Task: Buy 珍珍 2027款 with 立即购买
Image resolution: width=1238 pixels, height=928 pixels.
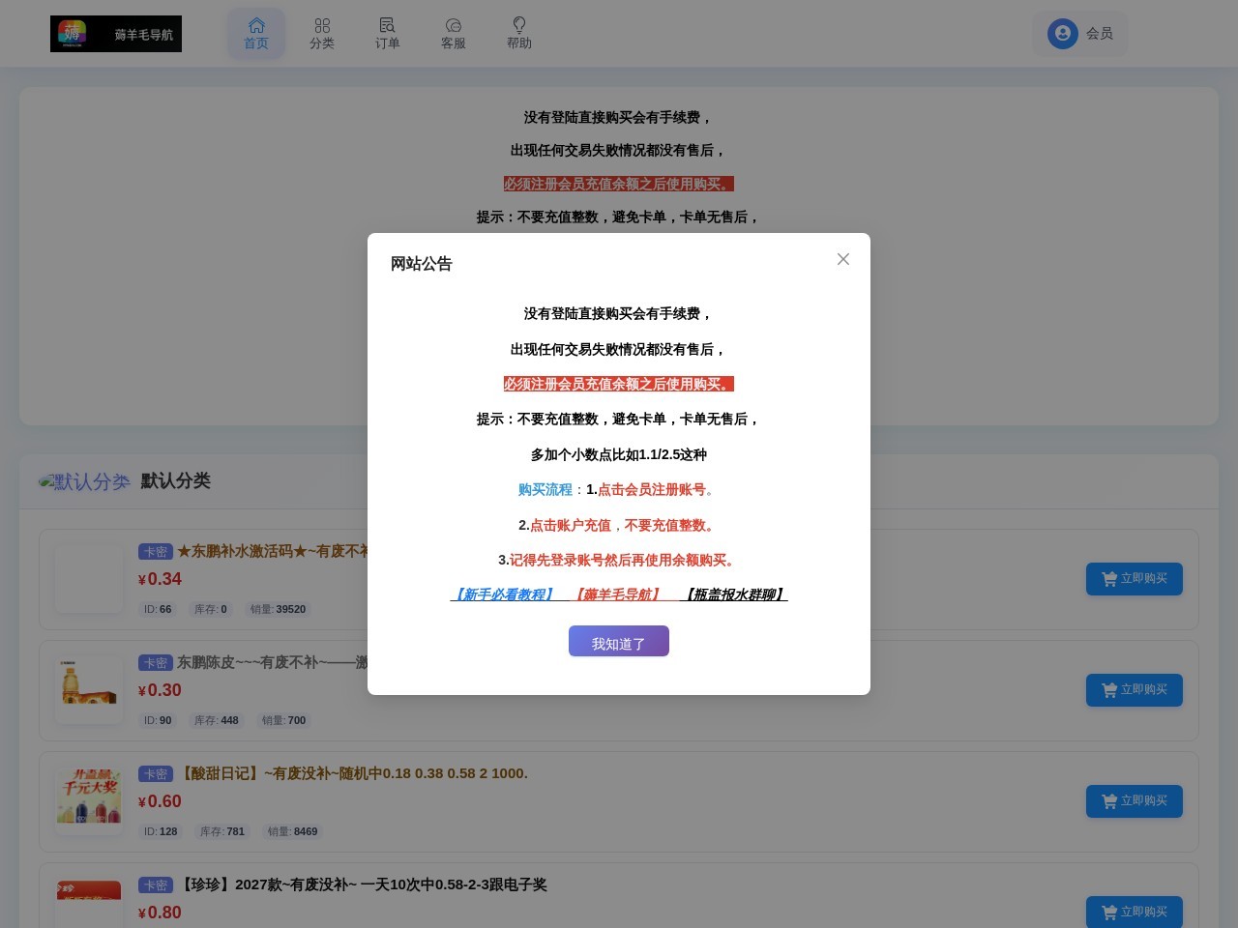Action: (1135, 913)
